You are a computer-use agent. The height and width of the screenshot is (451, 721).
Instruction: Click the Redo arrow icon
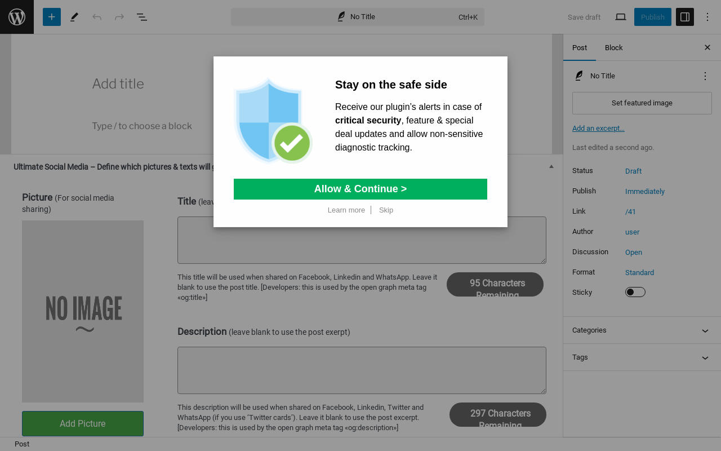[x=119, y=17]
